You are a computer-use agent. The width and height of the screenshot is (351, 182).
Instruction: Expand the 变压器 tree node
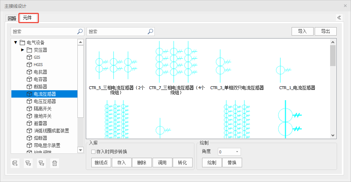(22, 50)
